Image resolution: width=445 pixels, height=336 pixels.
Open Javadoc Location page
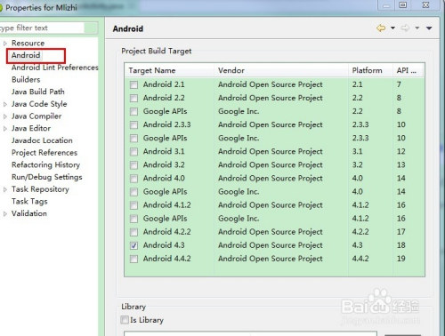pos(42,140)
